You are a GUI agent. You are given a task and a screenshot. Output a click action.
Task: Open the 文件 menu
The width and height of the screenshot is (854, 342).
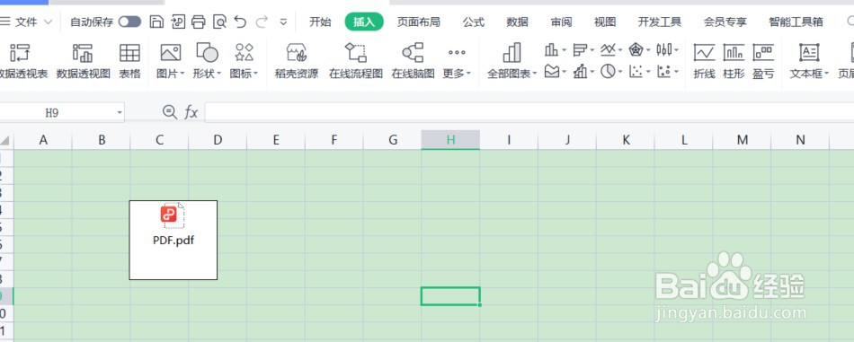point(25,22)
